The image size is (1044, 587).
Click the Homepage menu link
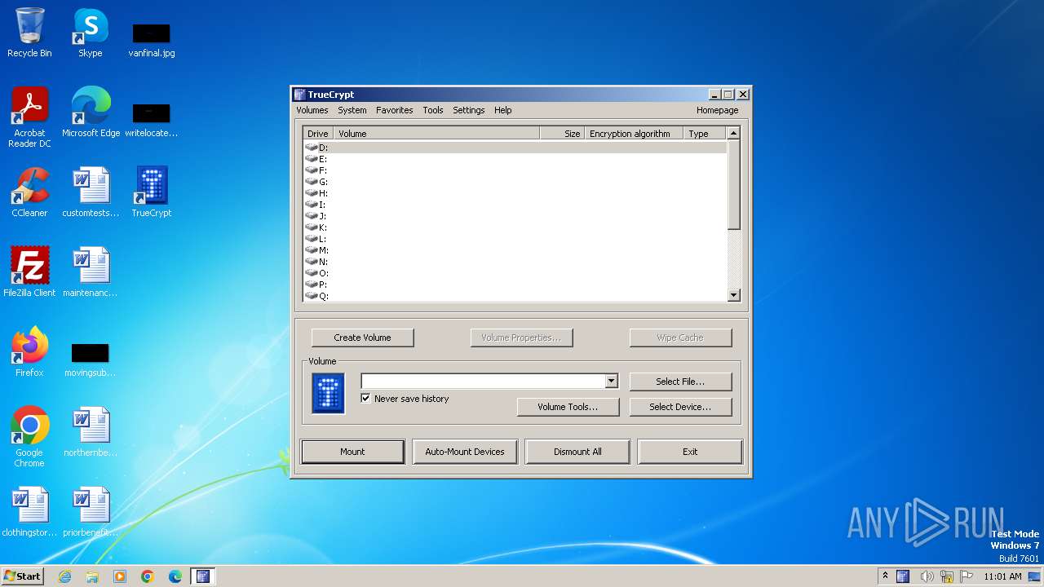tap(718, 110)
